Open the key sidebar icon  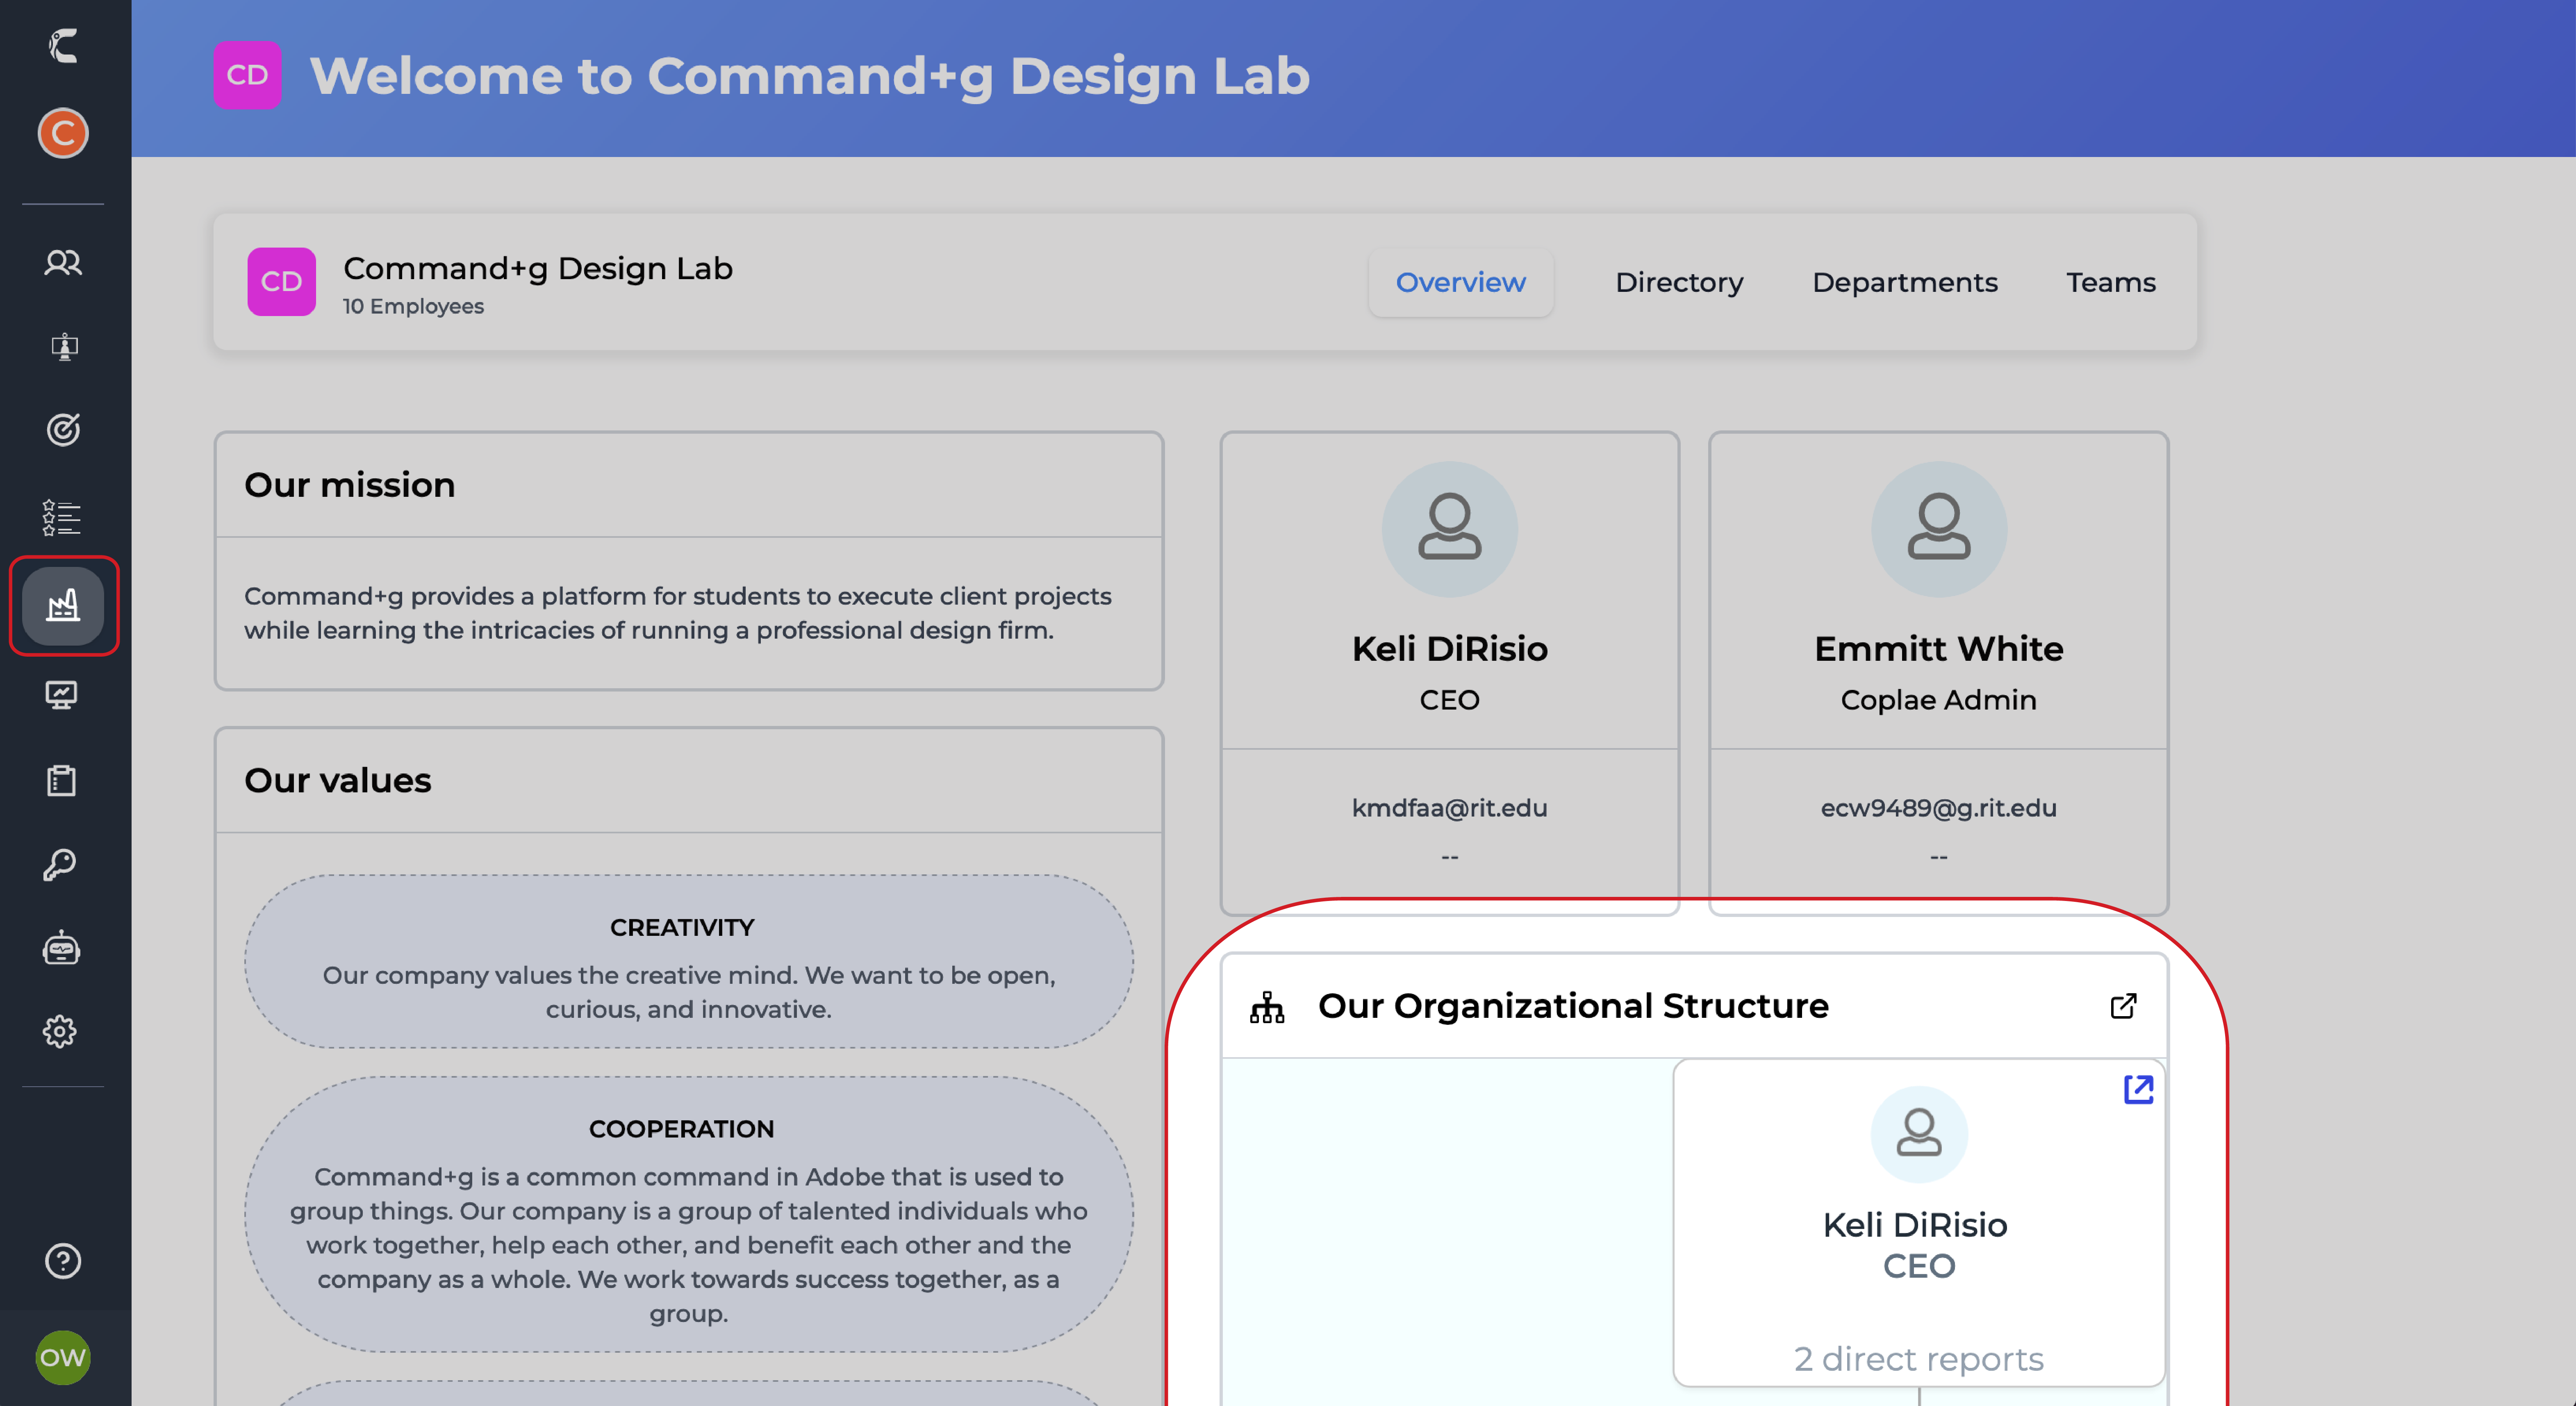pos(60,865)
